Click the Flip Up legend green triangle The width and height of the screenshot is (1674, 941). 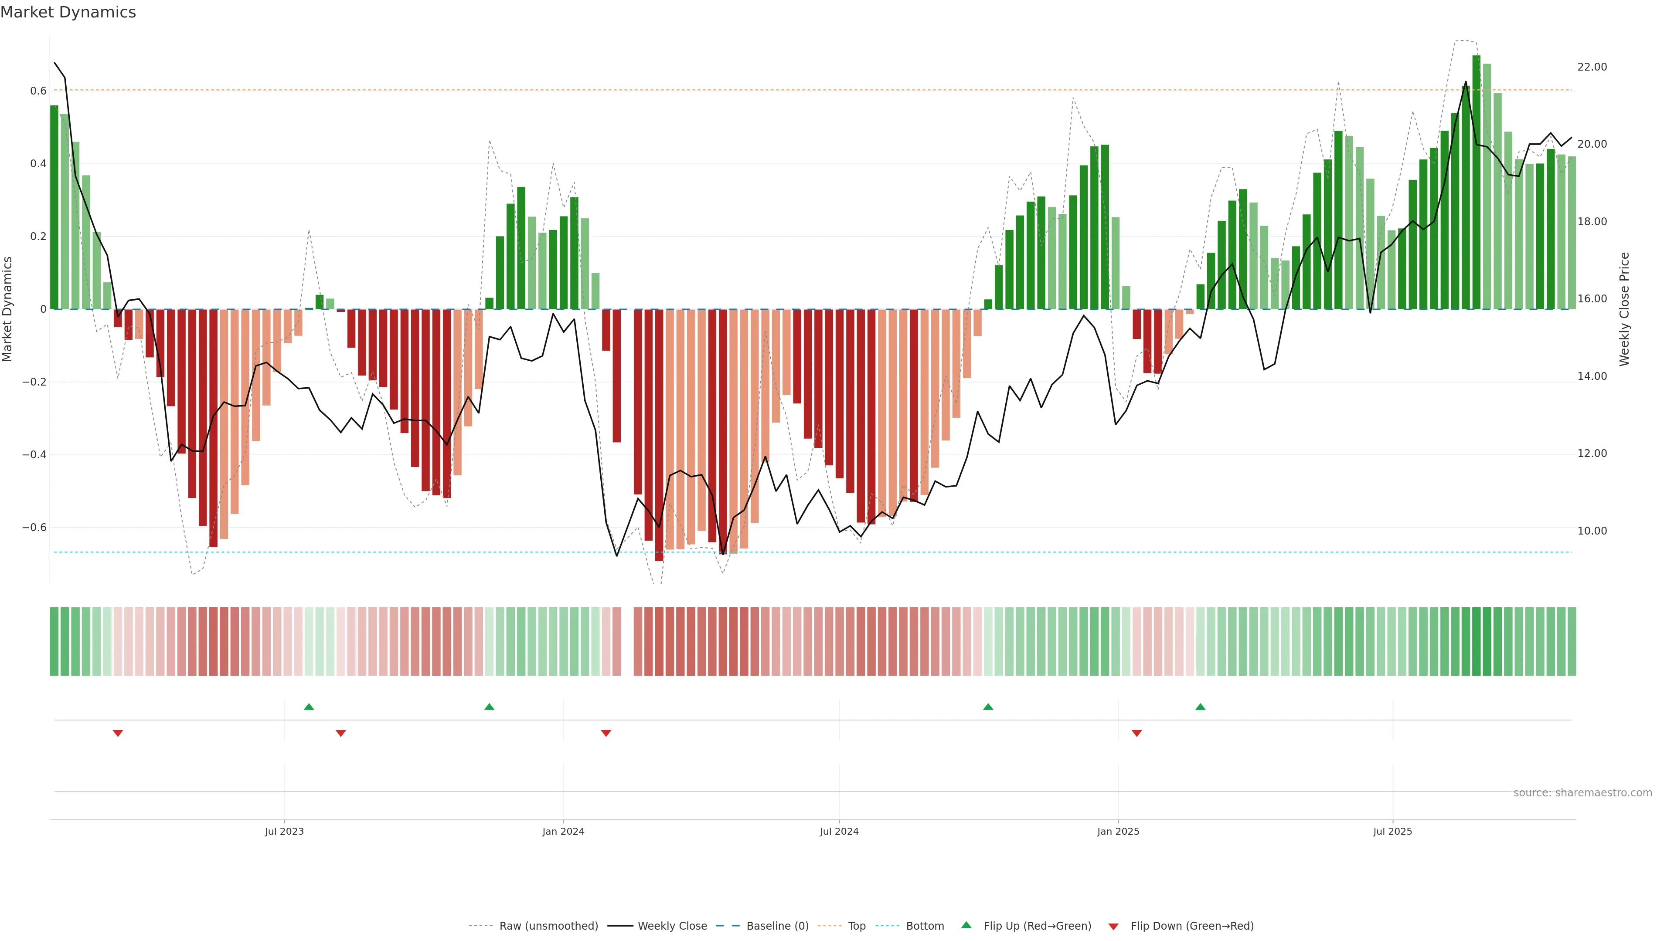click(966, 925)
